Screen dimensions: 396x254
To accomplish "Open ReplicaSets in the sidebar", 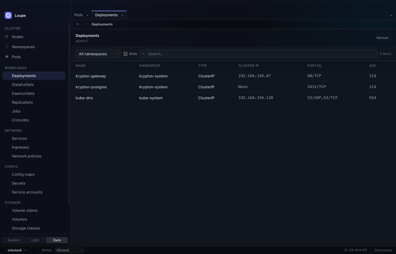I will coord(34,102).
